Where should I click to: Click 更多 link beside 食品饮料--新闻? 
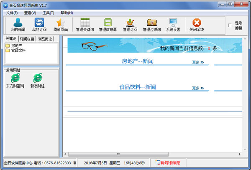coord(198,88)
